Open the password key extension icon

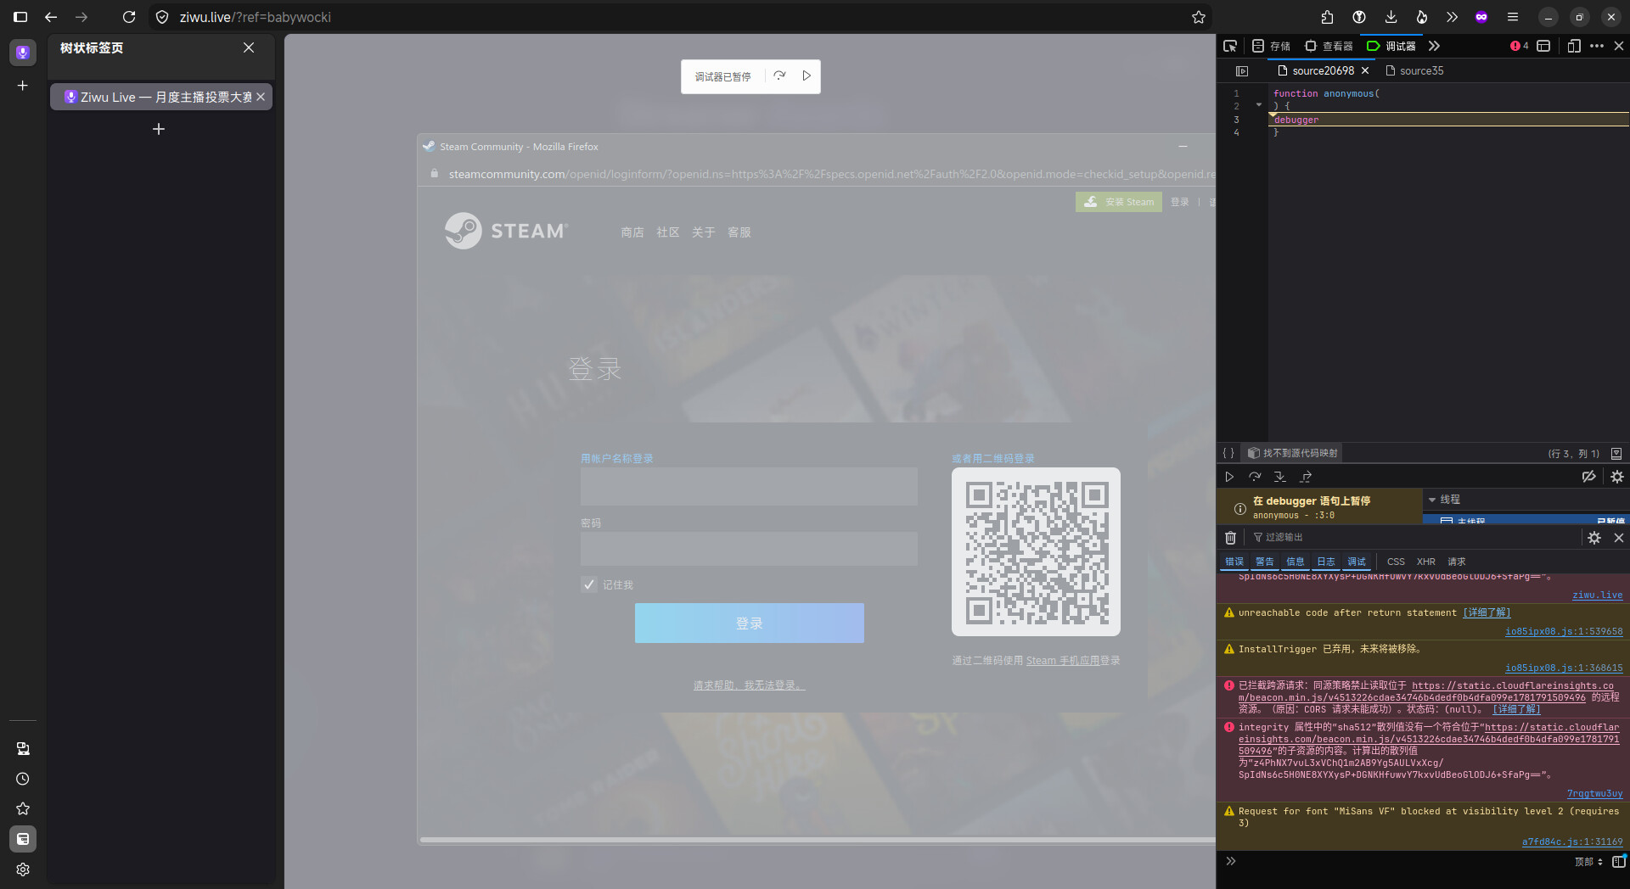pyautogui.click(x=1359, y=17)
